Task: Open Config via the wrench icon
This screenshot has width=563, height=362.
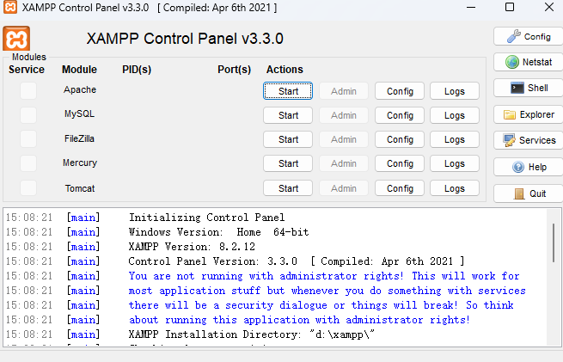Action: (514, 36)
